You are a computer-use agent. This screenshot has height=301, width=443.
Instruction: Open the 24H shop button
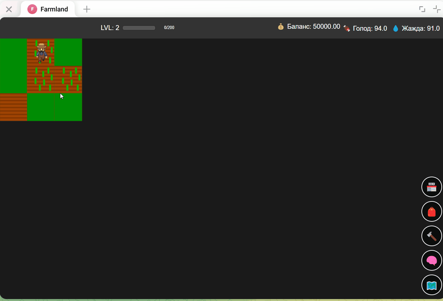click(x=432, y=187)
